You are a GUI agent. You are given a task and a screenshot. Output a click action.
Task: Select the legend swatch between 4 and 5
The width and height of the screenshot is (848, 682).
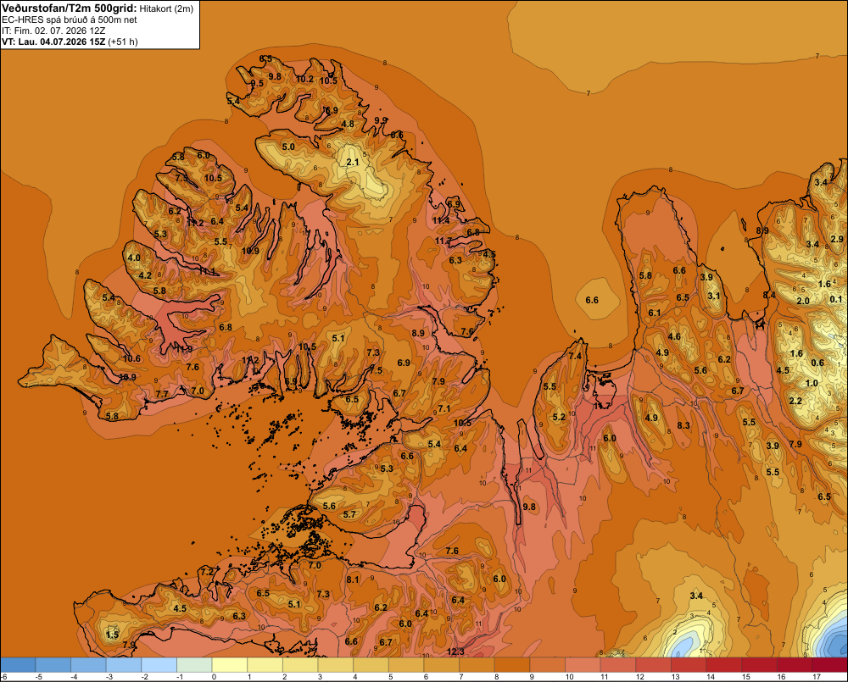coord(371,665)
